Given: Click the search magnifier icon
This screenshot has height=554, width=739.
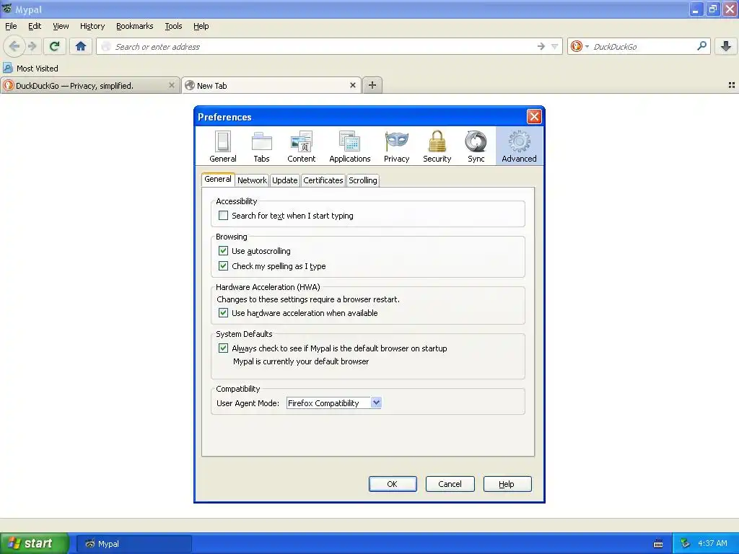Looking at the screenshot, I should pyautogui.click(x=701, y=46).
